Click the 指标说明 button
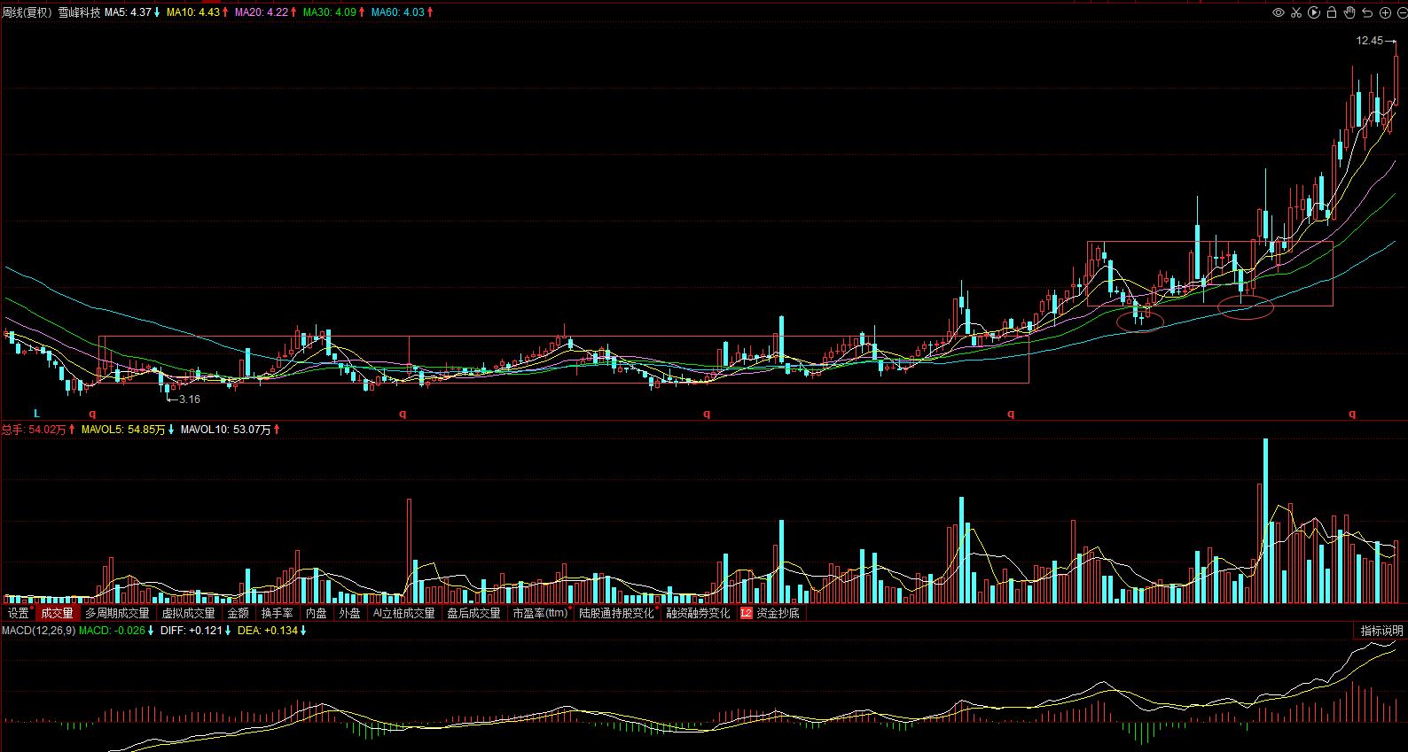This screenshot has height=752, width=1408. [1382, 631]
